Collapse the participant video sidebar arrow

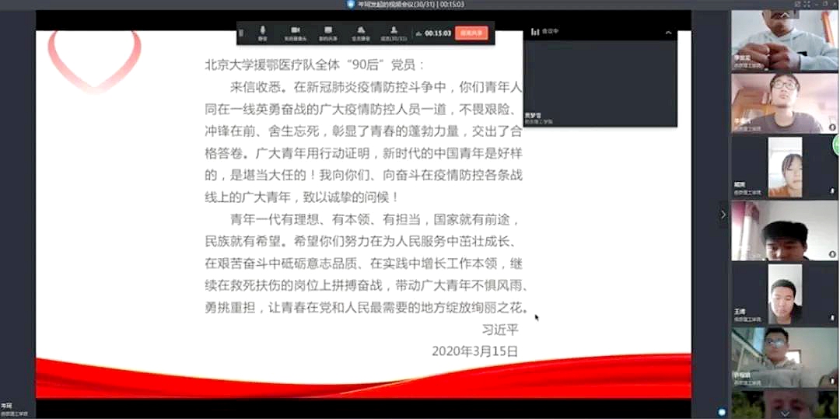(723, 214)
